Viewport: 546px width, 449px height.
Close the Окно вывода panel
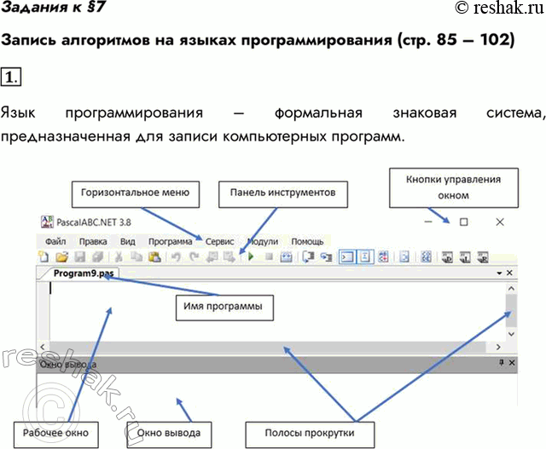[x=510, y=363]
